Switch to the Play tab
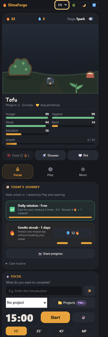Screen dimensions: 108x337 [50, 172]
